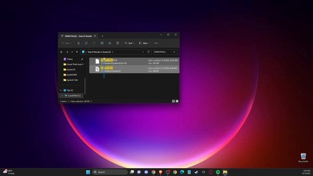Go back with the Back arrow
313x176 pixels.
(x=62, y=52)
